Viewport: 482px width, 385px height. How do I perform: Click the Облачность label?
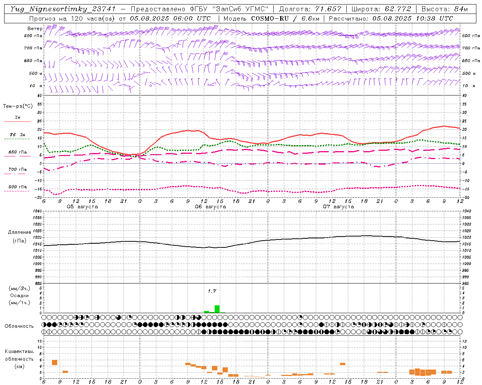tap(19, 326)
